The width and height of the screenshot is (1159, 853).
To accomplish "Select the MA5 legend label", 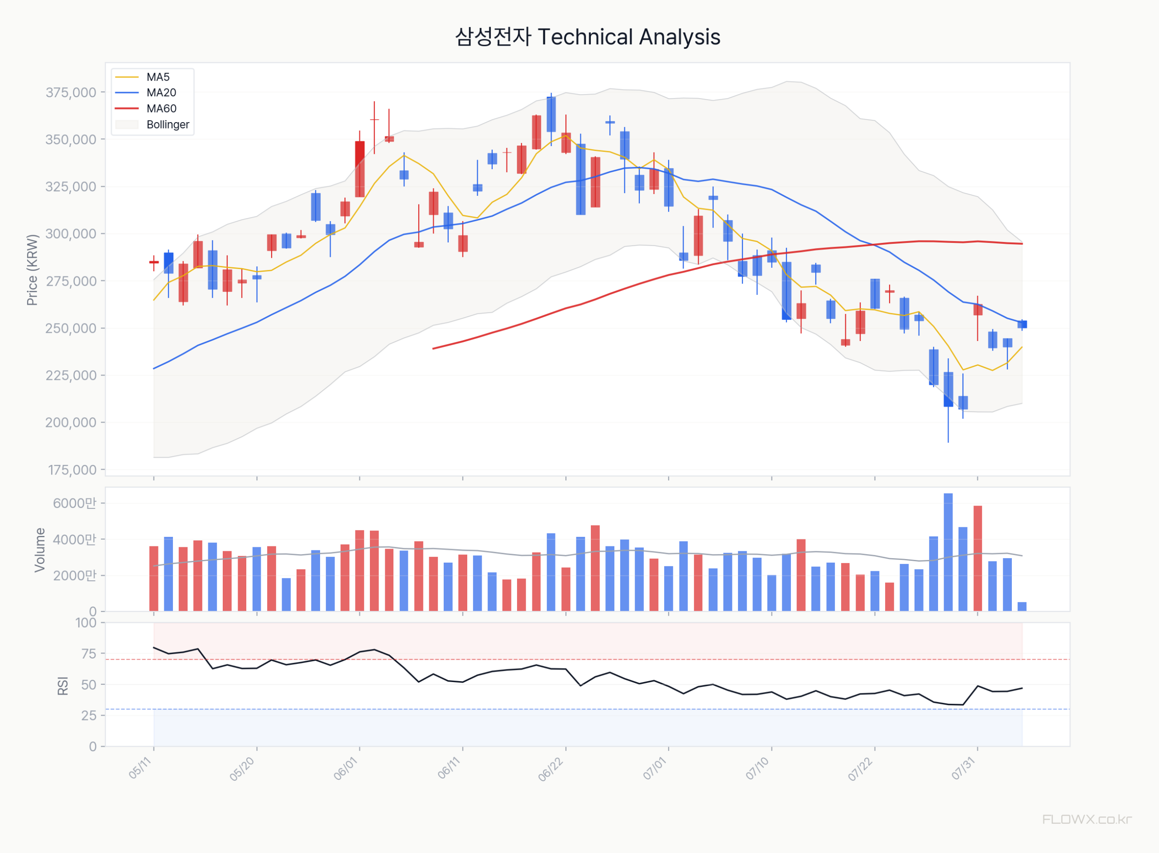I will (x=158, y=77).
